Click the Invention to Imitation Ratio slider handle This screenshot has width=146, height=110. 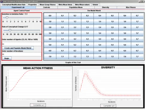pyautogui.click(x=7, y=17)
